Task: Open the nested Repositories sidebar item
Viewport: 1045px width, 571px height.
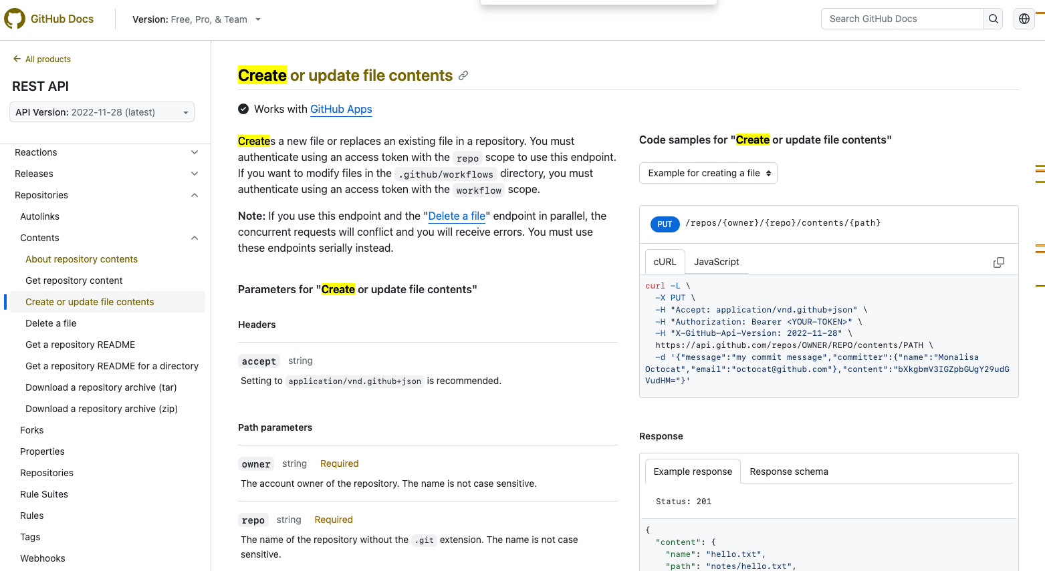Action: tap(47, 473)
